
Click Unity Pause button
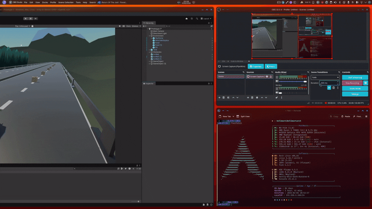[31, 19]
